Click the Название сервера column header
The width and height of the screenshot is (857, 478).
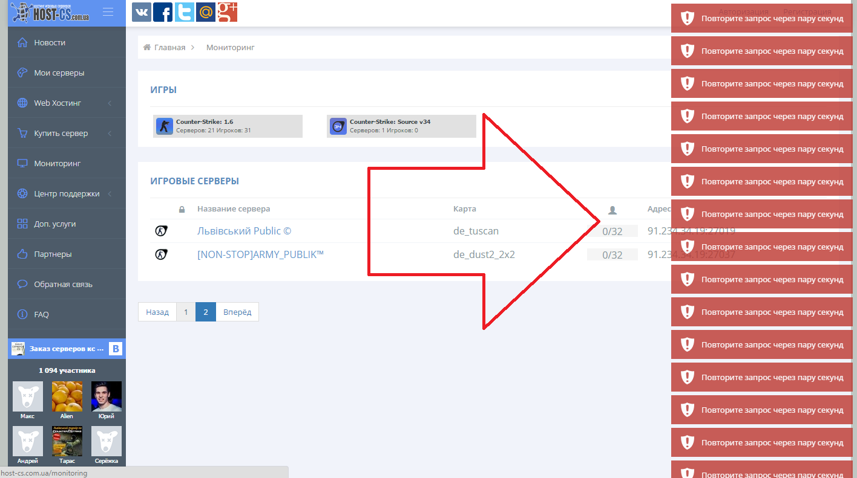234,209
